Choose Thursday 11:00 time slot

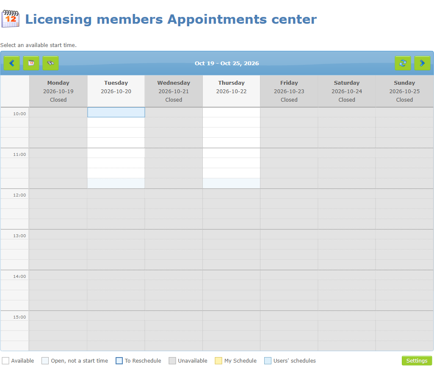[x=231, y=153]
